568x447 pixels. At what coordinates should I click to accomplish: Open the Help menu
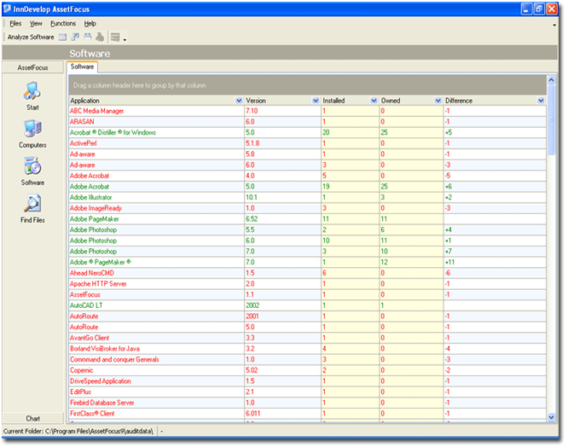(x=90, y=24)
